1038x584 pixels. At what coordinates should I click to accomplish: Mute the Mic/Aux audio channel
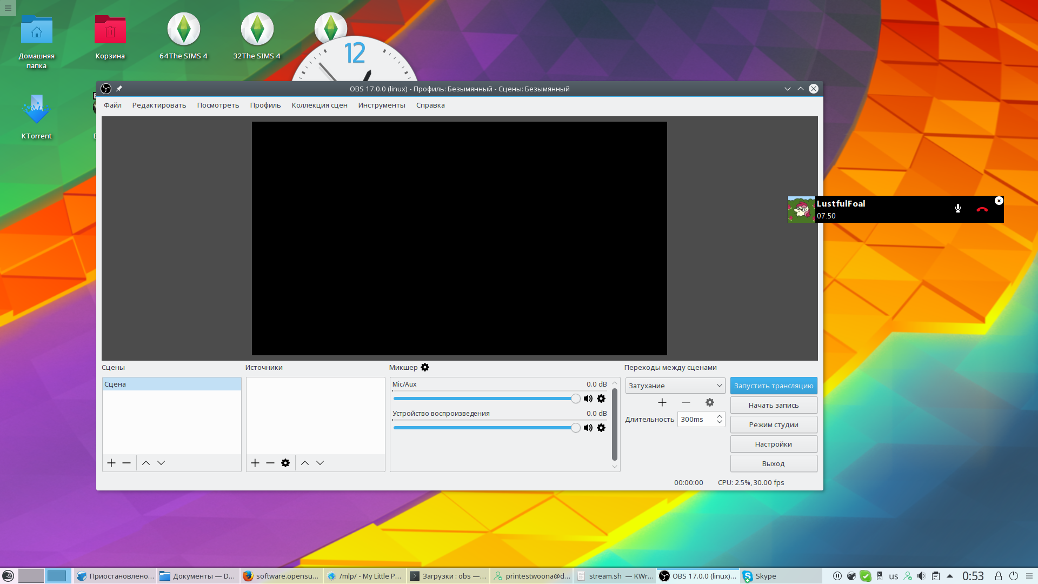(x=588, y=399)
